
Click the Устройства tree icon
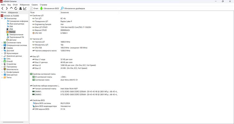pos(5,64)
